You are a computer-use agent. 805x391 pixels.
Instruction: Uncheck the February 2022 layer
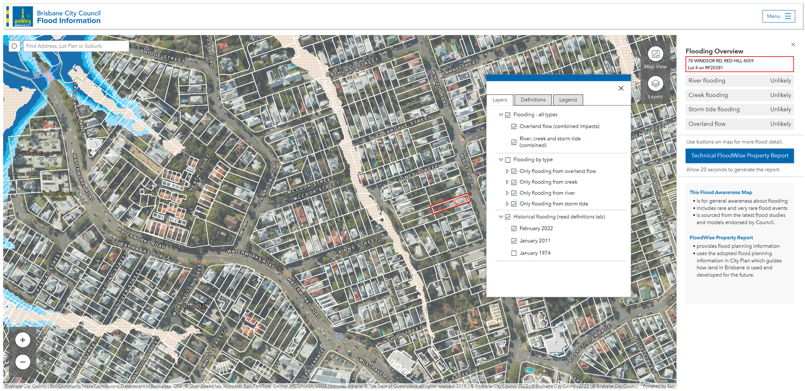[x=514, y=228]
